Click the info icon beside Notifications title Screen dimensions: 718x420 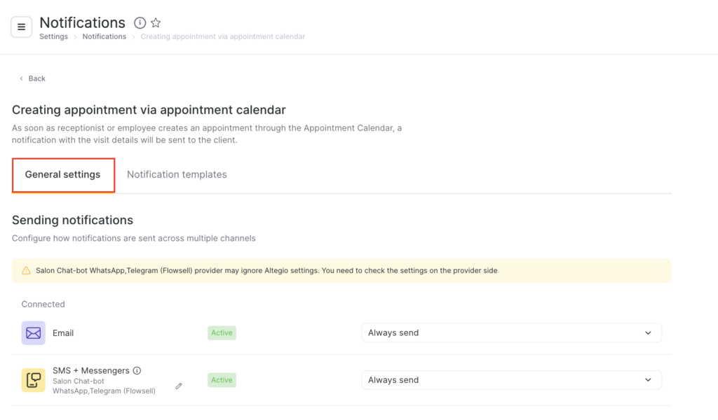[x=140, y=23]
